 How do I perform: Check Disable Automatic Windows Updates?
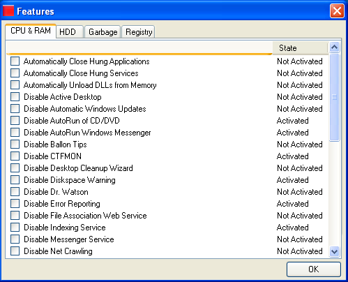15,109
